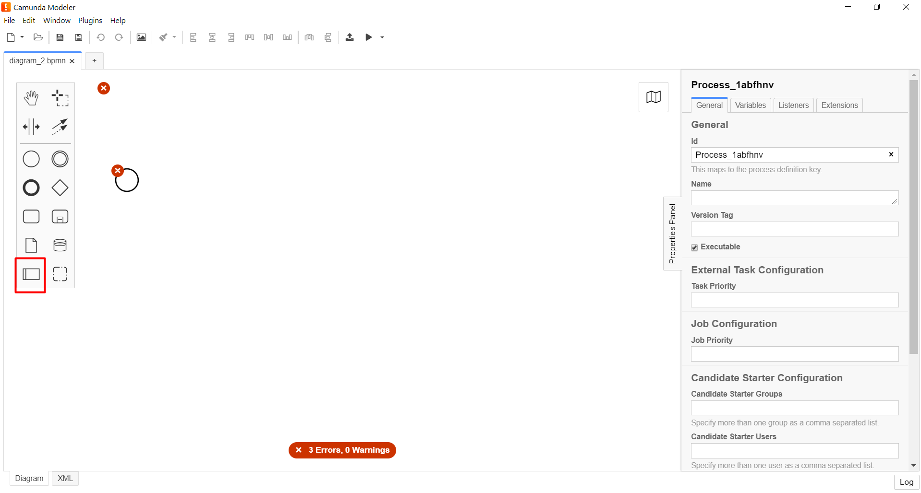Switch to the Extensions tab

[839, 106]
